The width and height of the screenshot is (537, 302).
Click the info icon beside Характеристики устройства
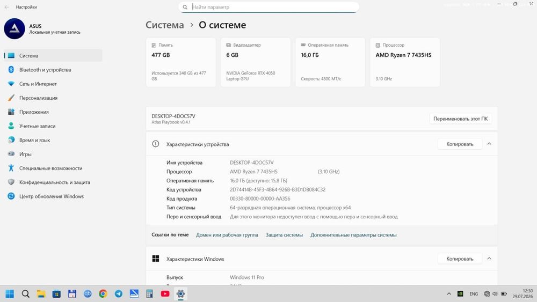coord(156,144)
